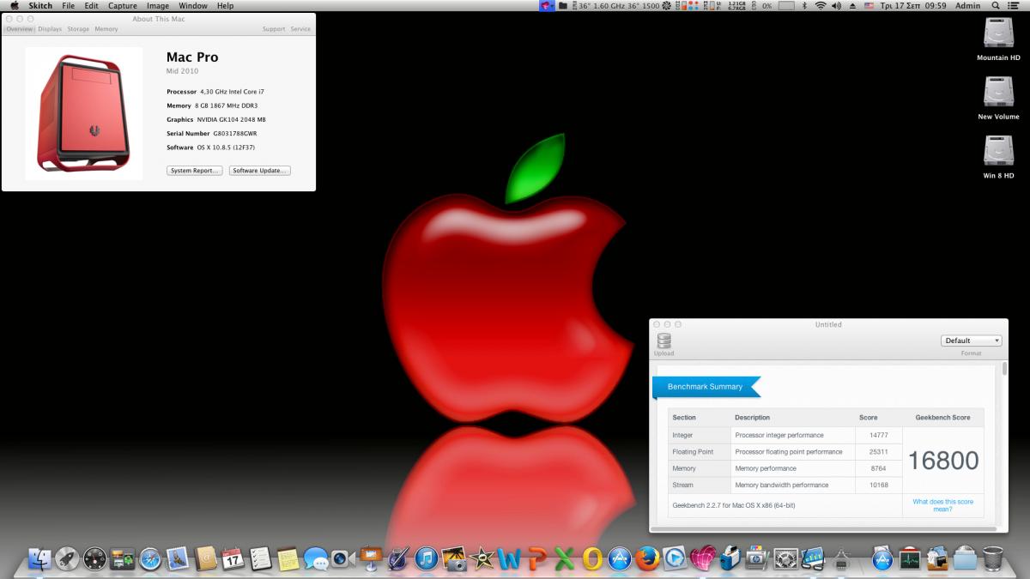Click the serial number G8031788GWR
This screenshot has height=579, width=1030.
(237, 134)
